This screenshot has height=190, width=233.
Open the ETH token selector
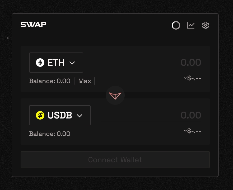coord(56,63)
